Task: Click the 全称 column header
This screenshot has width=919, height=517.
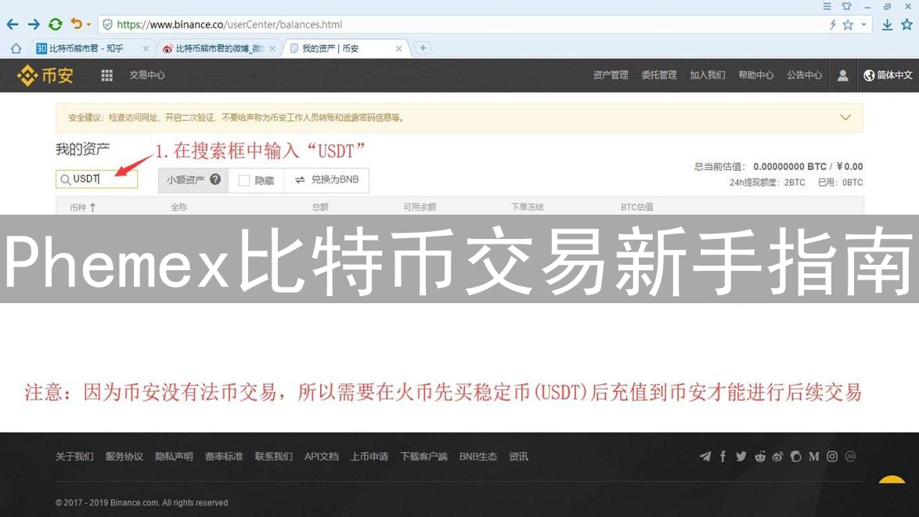Action: coord(178,207)
